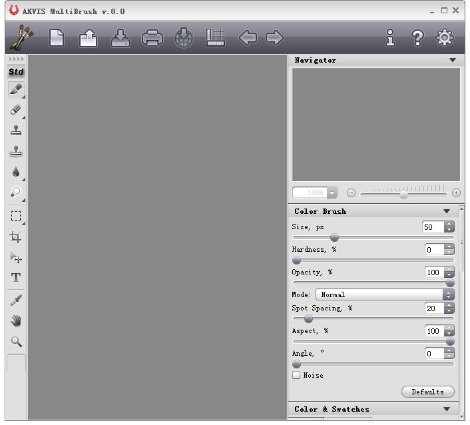Screen dimensions: 470x425
Task: Click the Hardness value field
Action: tap(434, 250)
